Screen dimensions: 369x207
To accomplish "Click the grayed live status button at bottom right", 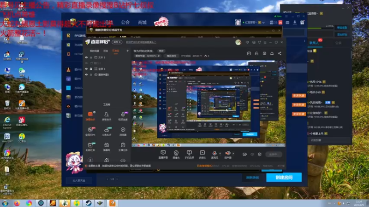I will coord(274,155).
